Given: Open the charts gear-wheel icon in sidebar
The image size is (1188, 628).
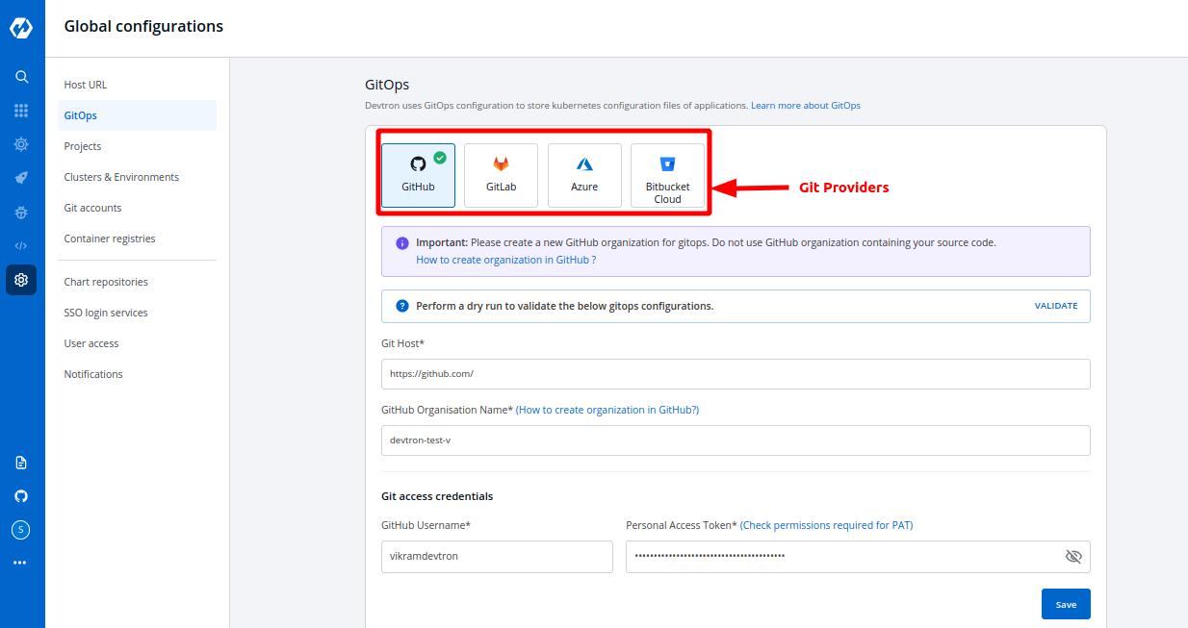Looking at the screenshot, I should coord(21,144).
